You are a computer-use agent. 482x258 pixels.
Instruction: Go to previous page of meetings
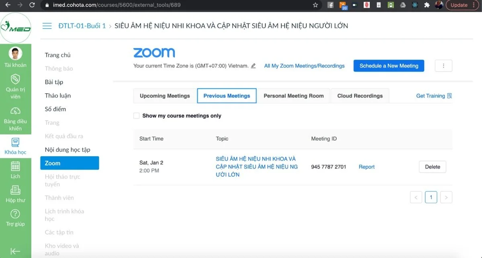(416, 197)
